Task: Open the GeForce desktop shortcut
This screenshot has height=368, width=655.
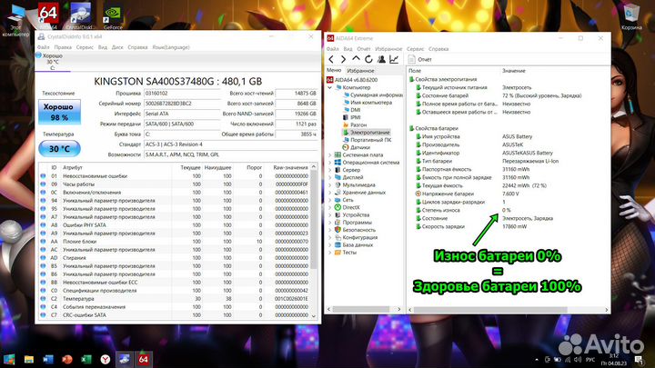Action: 113,16
